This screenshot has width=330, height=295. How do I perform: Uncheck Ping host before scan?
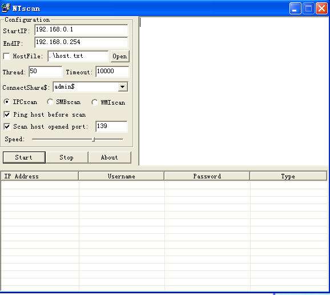(x=7, y=115)
